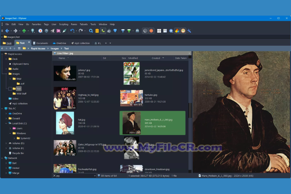Collapse the RAW folder node
This screenshot has height=194, width=291.
pyautogui.click(x=10, y=79)
